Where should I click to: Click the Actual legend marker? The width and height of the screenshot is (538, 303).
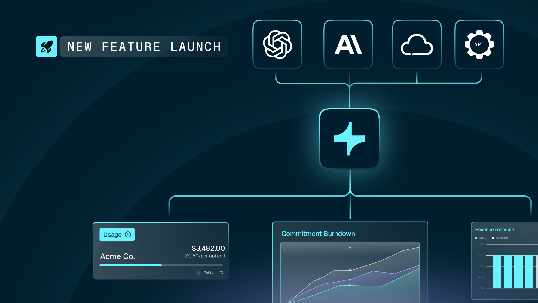pyautogui.click(x=476, y=238)
